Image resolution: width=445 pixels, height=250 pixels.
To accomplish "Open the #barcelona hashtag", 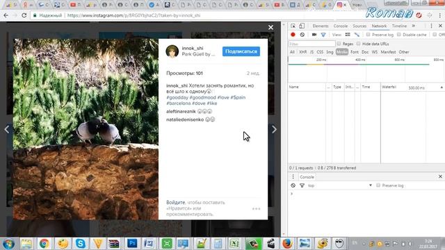I will pyautogui.click(x=178, y=103).
